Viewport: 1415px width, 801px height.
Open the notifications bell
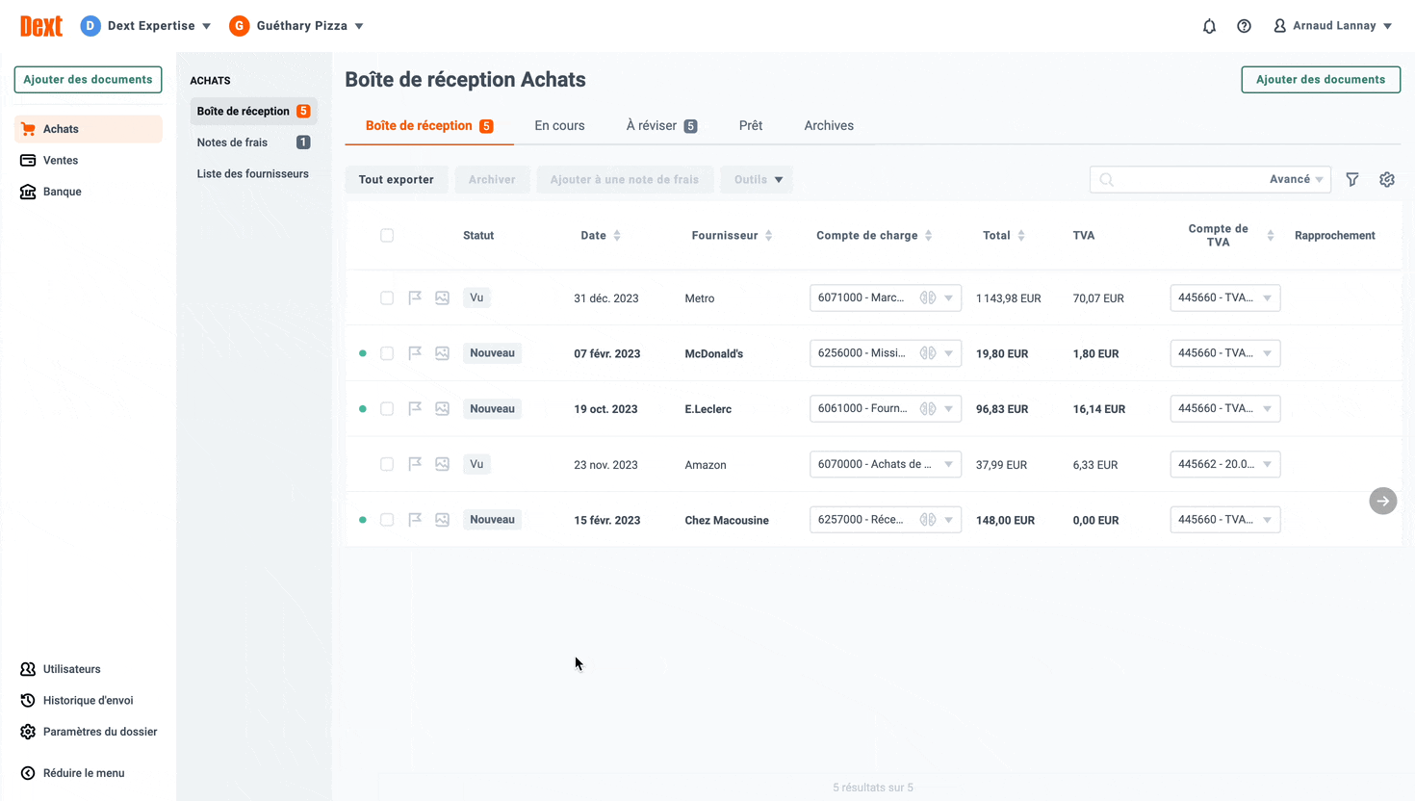coord(1209,26)
